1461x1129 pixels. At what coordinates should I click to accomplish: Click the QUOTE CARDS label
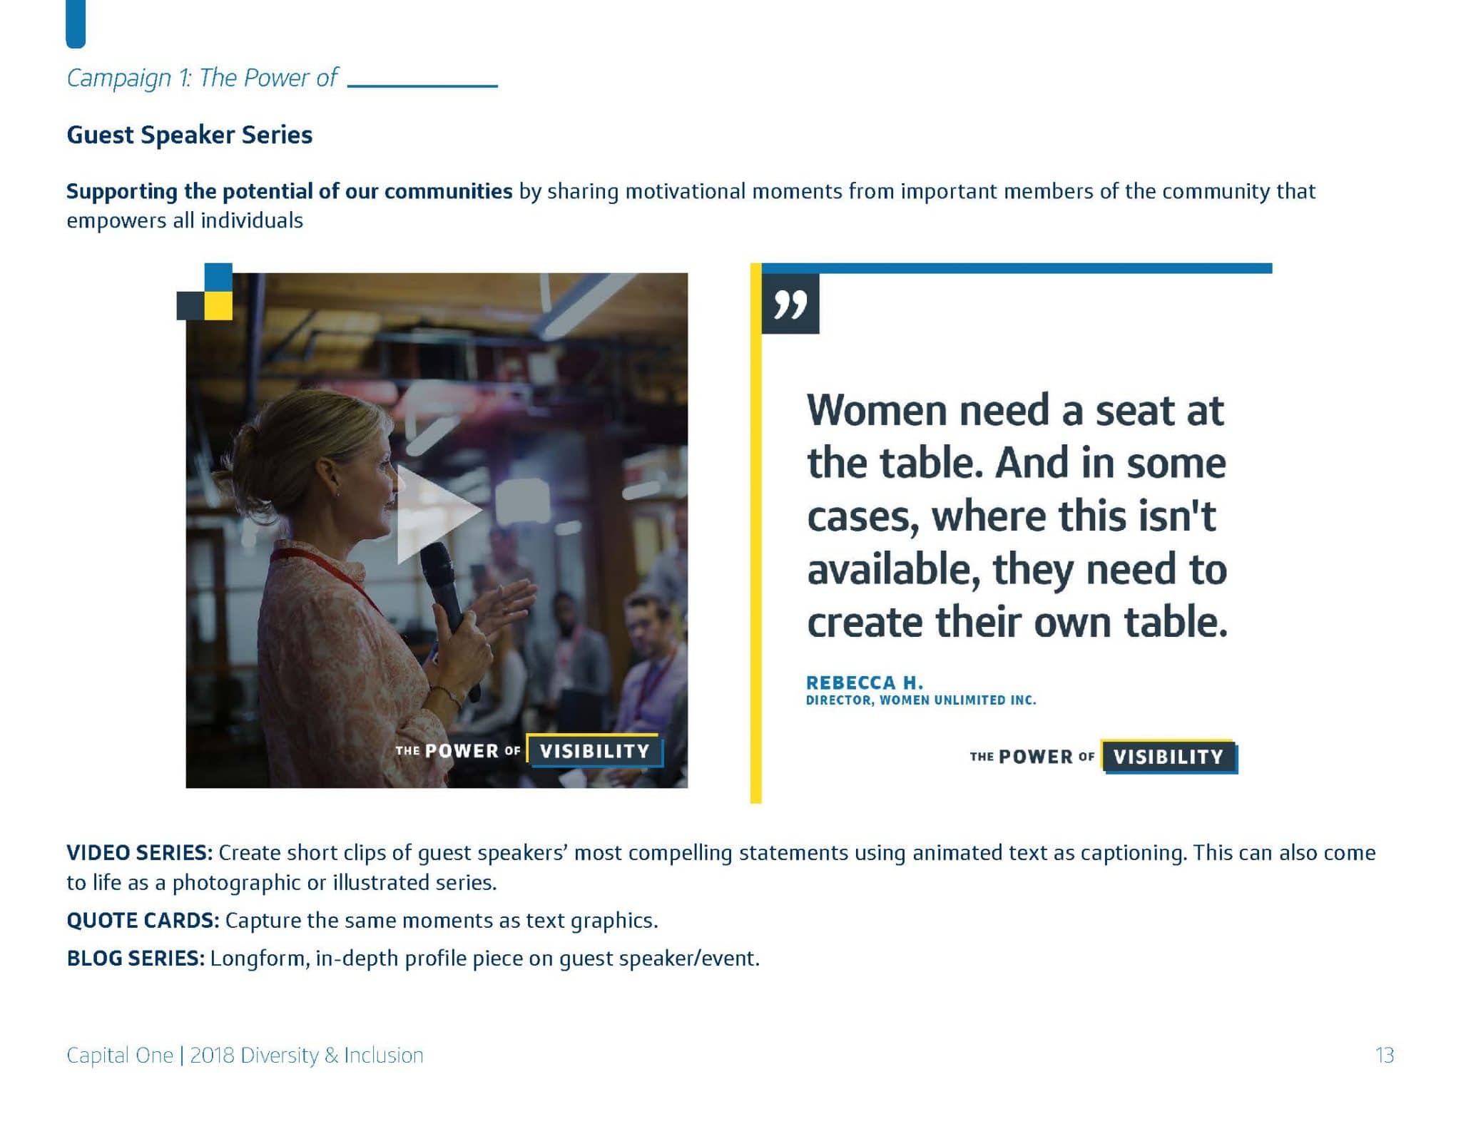tap(143, 921)
